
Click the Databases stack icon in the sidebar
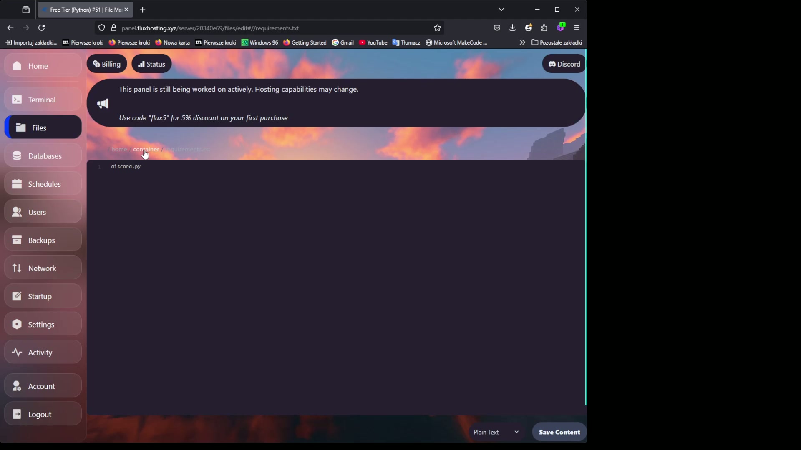[x=17, y=156]
